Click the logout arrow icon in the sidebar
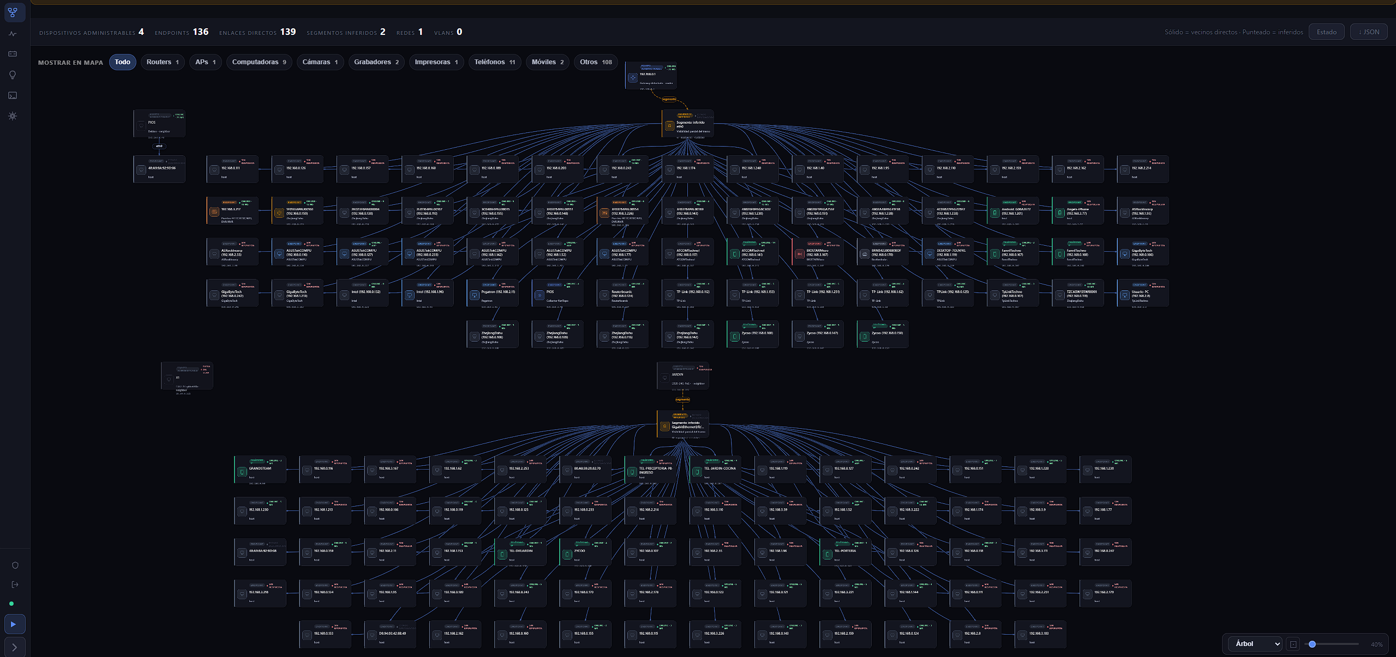The image size is (1396, 657). [x=15, y=585]
